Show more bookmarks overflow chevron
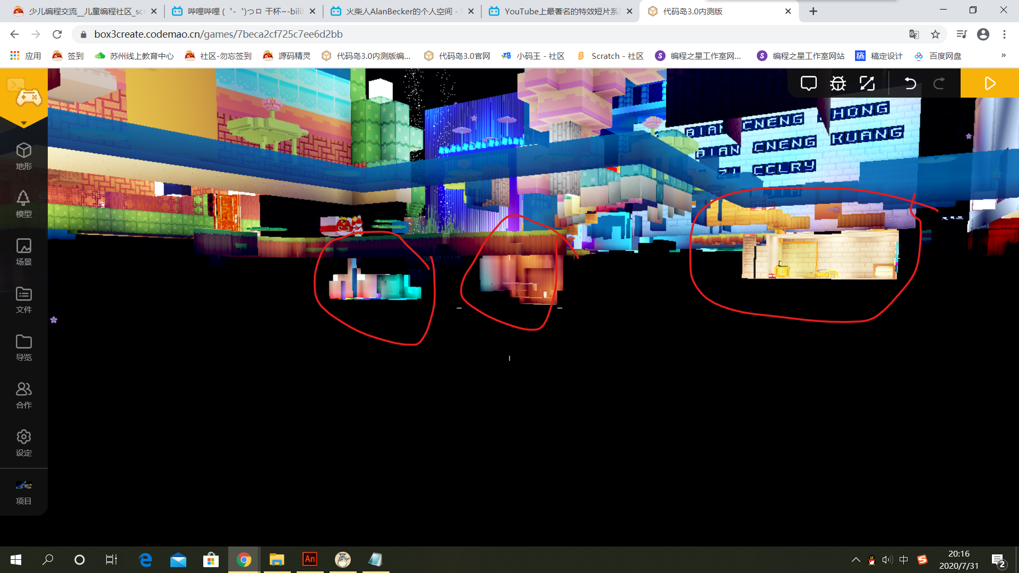Viewport: 1019px width, 573px height. 1003,55
